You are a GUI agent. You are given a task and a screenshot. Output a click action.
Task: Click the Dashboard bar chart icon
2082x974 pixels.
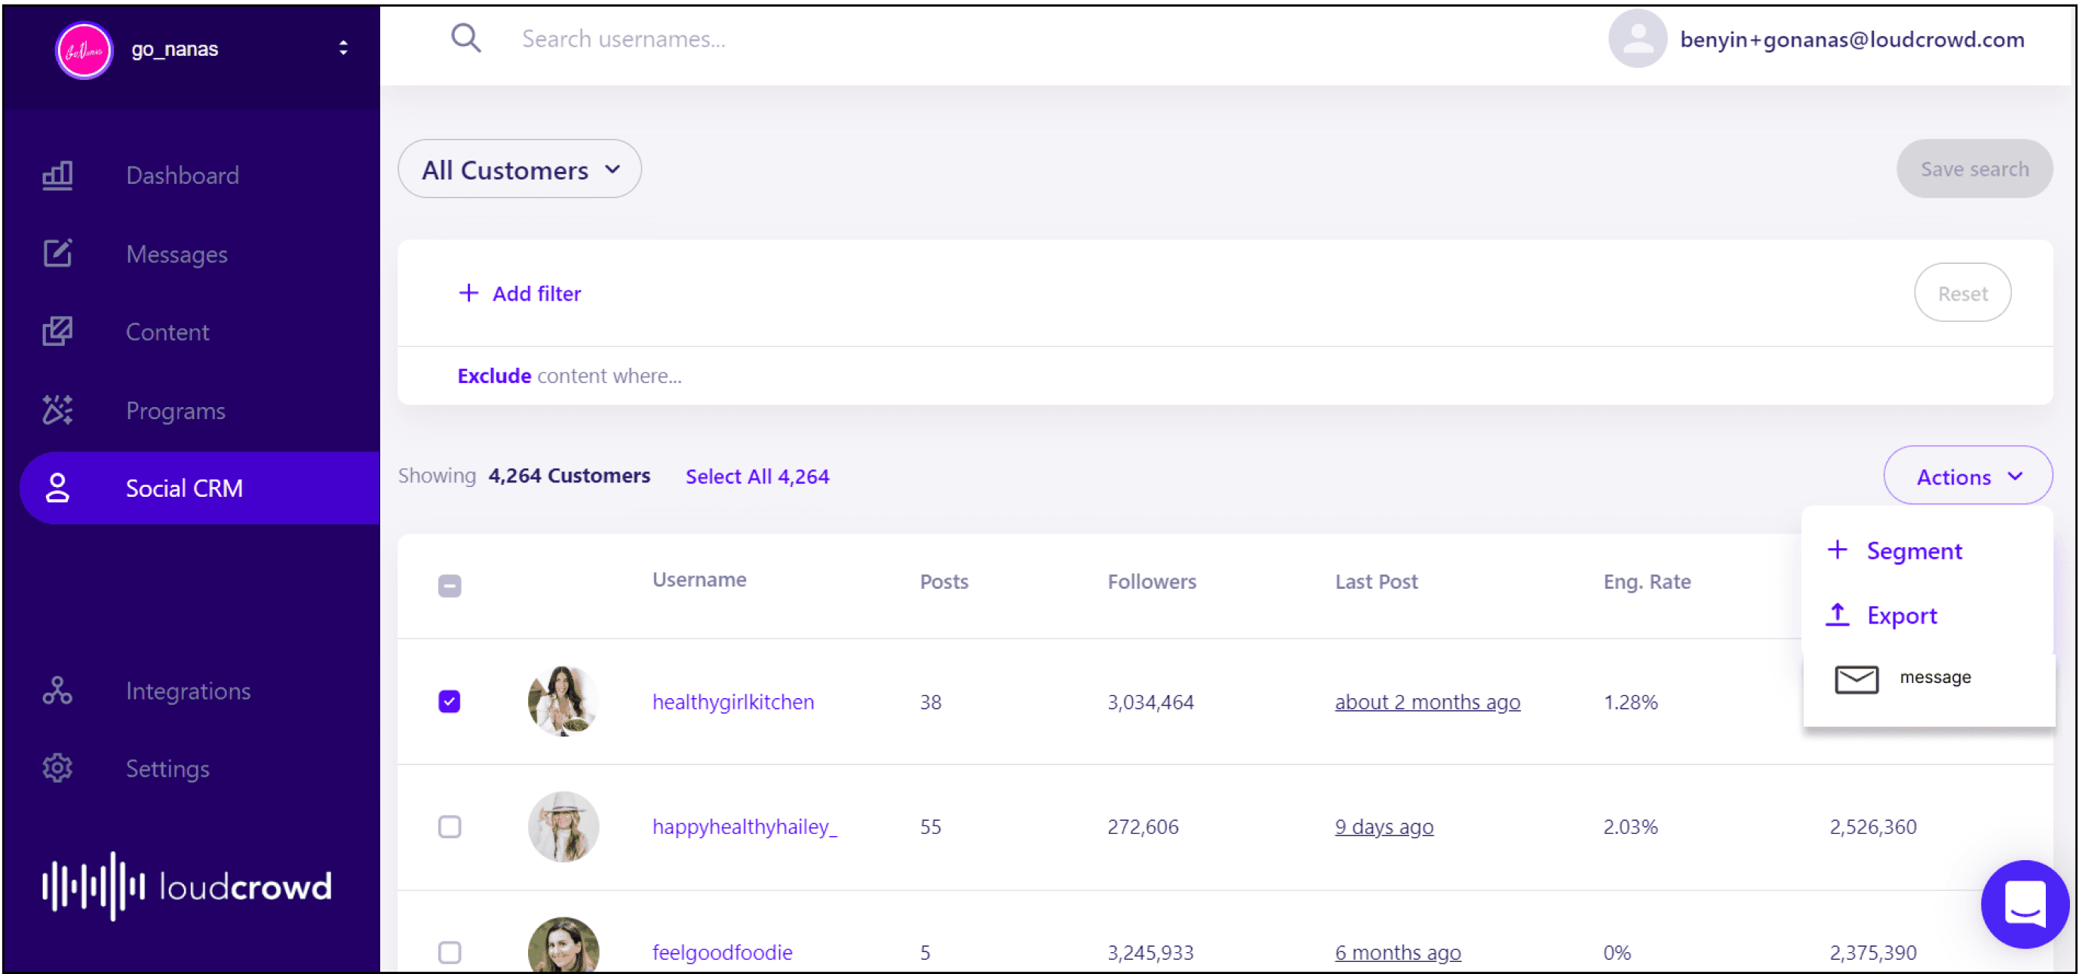click(x=57, y=175)
